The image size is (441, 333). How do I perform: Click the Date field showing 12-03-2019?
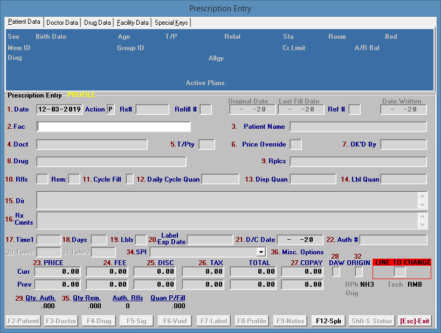pos(59,109)
